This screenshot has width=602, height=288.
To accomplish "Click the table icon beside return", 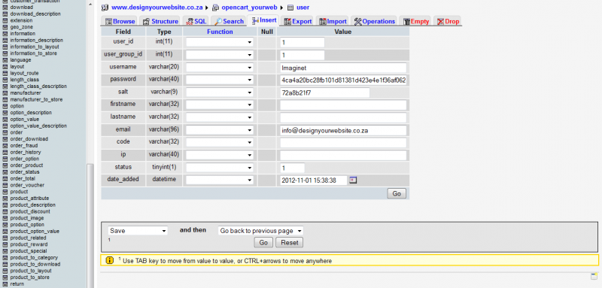I will click(x=5, y=283).
